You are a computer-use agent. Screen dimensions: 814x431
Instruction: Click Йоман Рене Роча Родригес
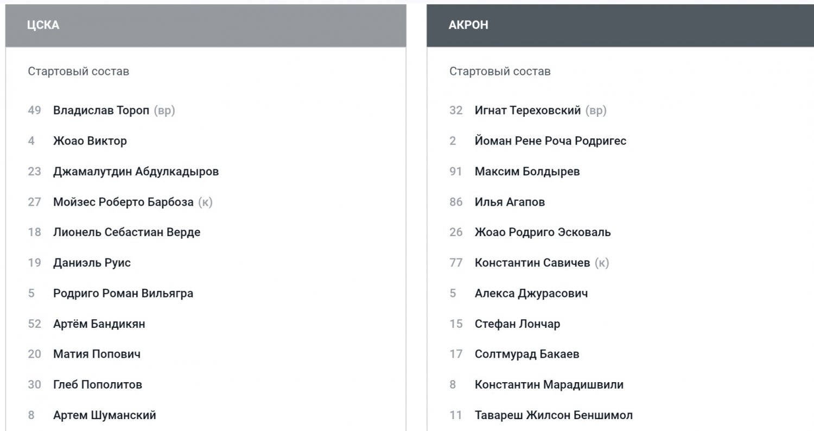550,141
